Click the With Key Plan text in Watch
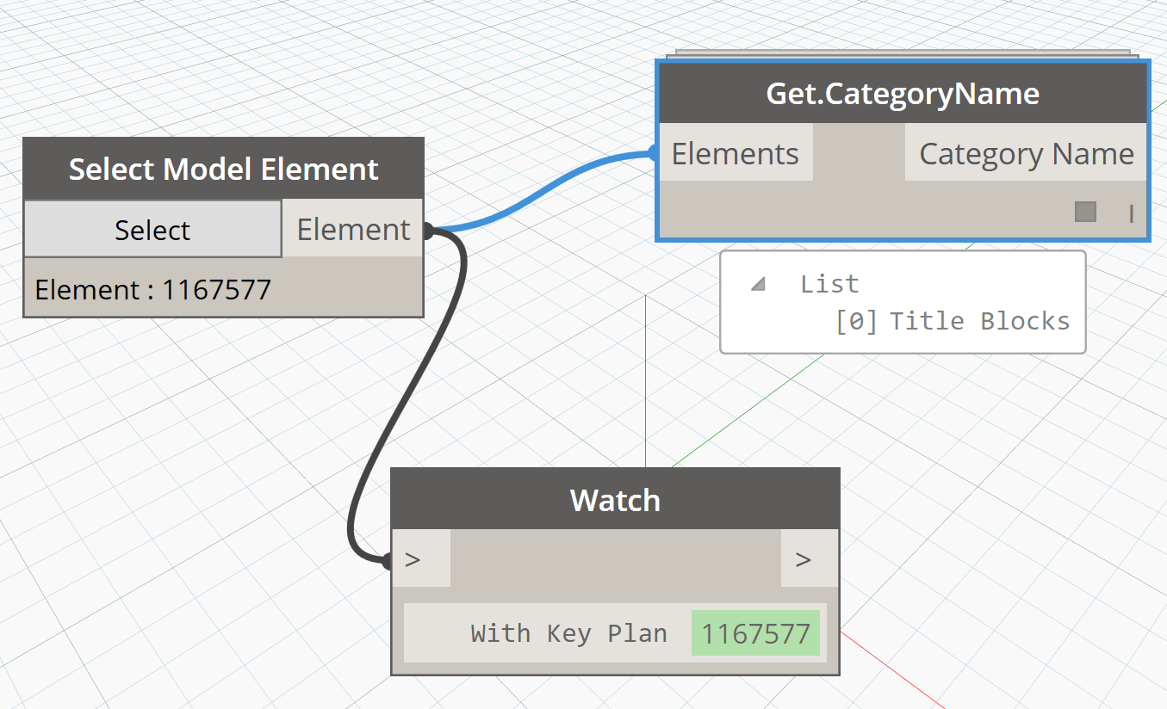Screen dimensions: 1167x709 point(568,634)
